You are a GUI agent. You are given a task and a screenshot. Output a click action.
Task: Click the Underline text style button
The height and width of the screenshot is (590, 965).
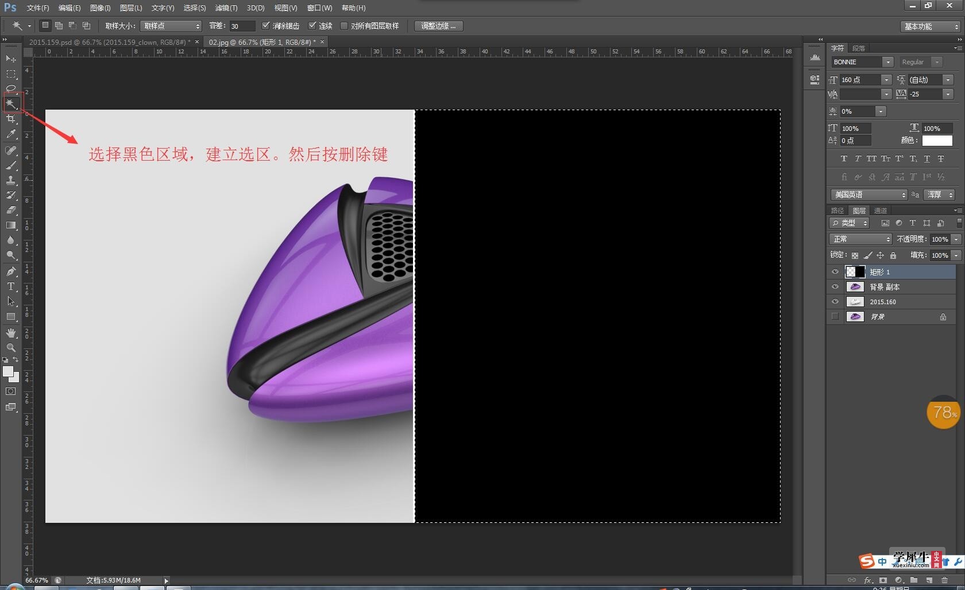point(927,159)
